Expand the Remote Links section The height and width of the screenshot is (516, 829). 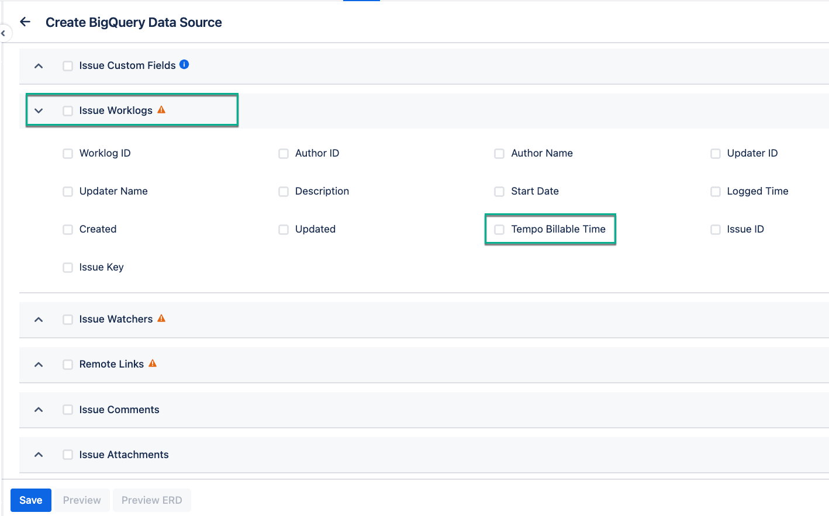pos(39,365)
